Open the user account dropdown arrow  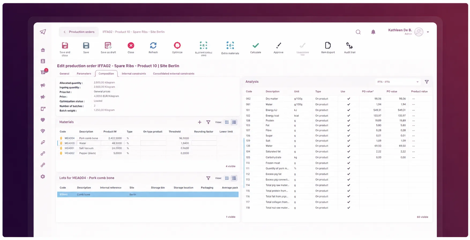click(x=428, y=32)
